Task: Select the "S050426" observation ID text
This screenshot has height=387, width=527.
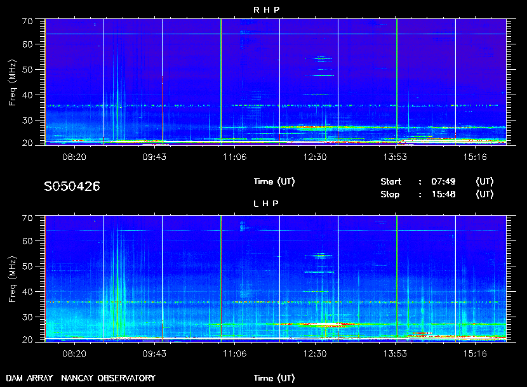Action: [72, 187]
